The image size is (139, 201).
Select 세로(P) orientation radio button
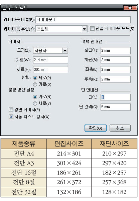(x=35, y=78)
